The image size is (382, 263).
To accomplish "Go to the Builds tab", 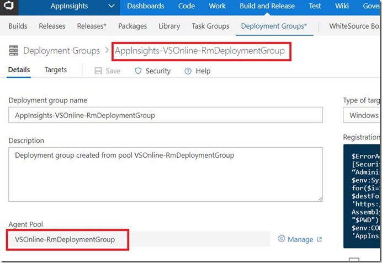I will pos(18,26).
